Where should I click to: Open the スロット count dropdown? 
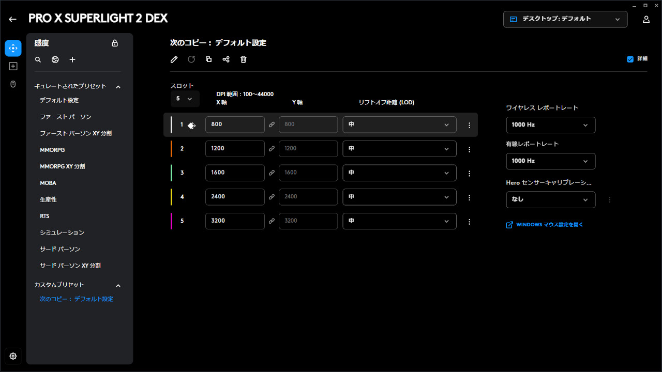tap(185, 99)
